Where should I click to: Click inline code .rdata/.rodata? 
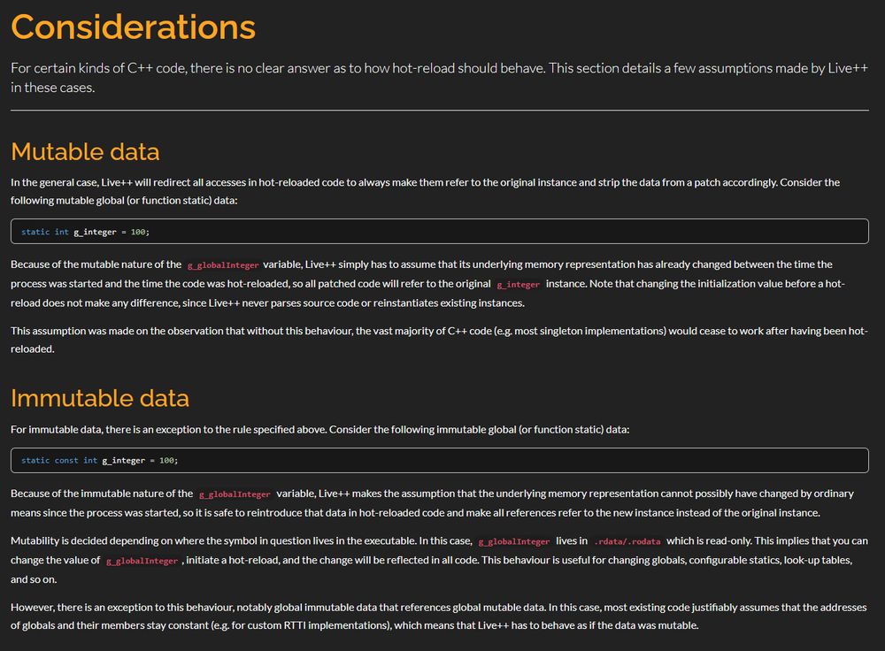click(627, 541)
